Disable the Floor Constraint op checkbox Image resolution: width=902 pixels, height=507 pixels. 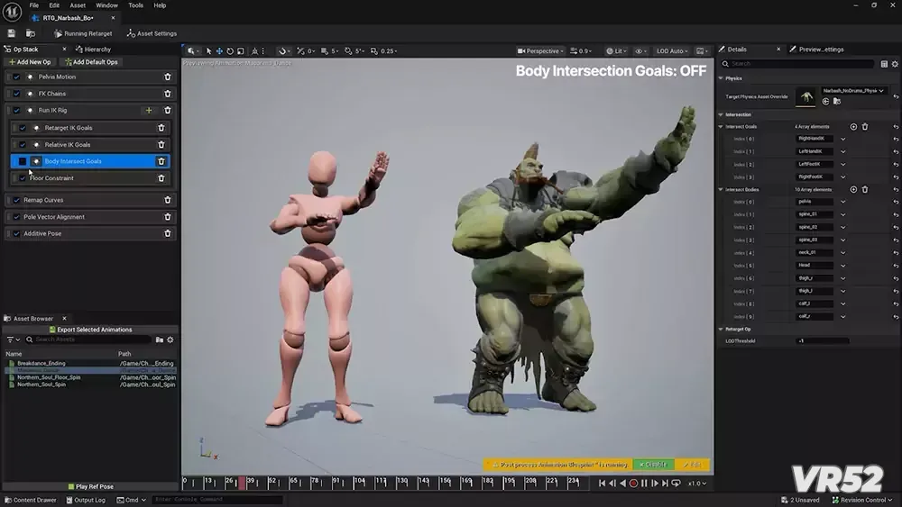(x=23, y=178)
